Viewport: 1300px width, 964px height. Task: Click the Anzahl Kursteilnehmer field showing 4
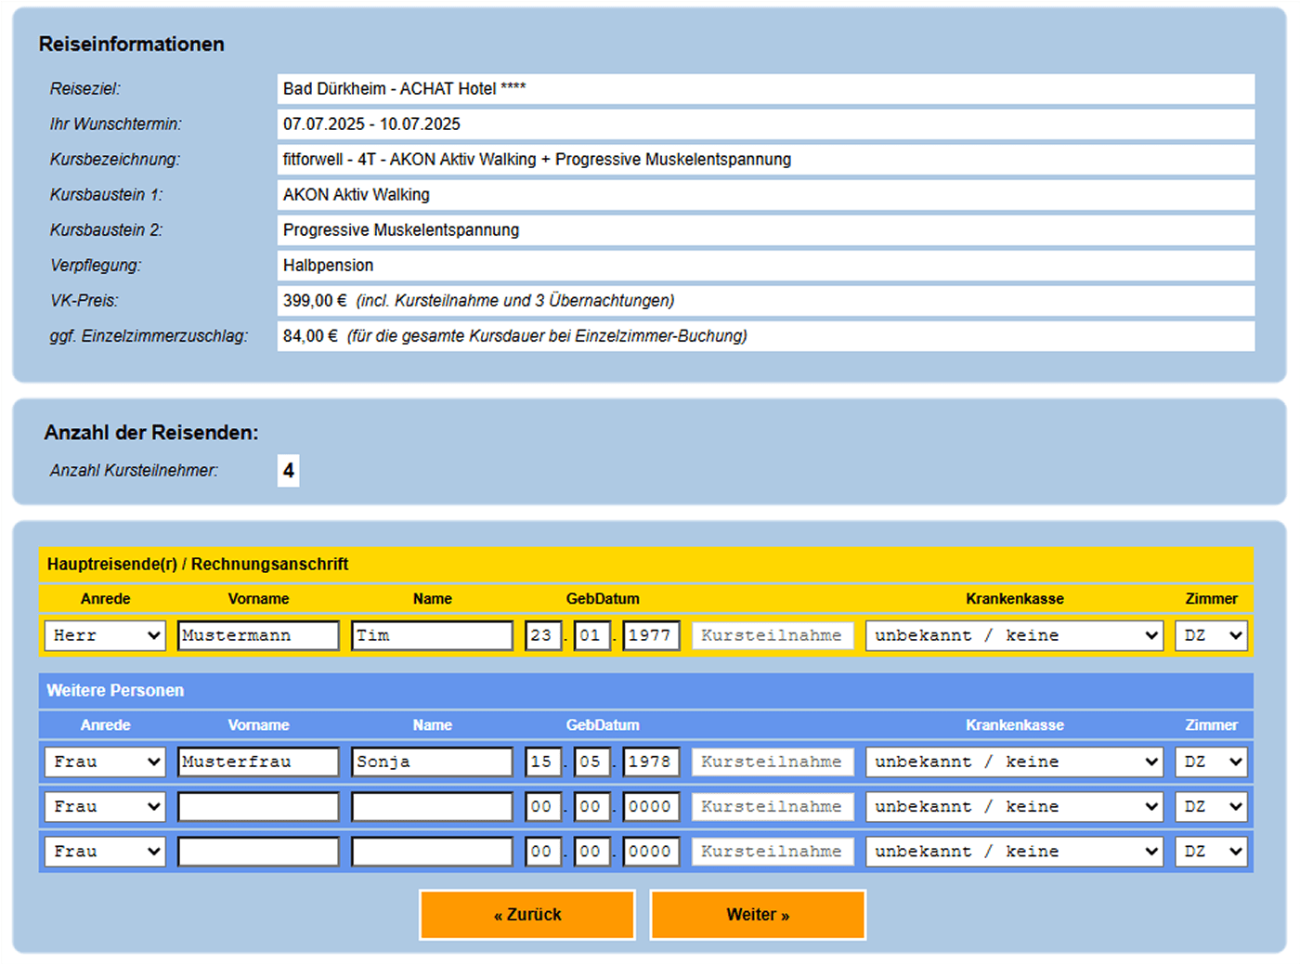coord(288,471)
